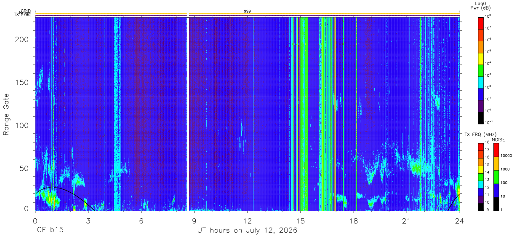Viewport: 517px width, 239px height.
Task: Click UT hours axis tick label 24
Action: [459, 221]
